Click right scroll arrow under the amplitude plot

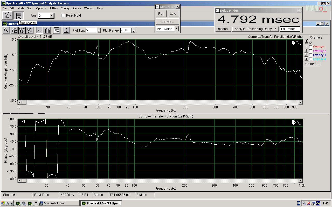coord(301,102)
